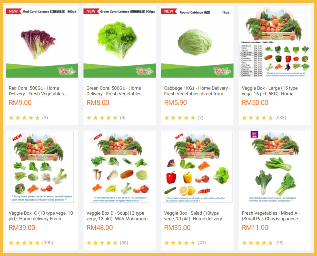Open the Fresh Vegetables - Mixed A title
This screenshot has width=317, height=256.
pyautogui.click(x=271, y=216)
